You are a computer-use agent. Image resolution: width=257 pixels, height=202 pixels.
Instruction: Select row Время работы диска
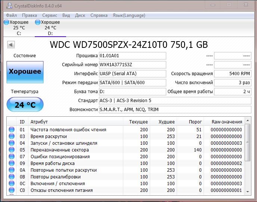[x=126, y=163]
